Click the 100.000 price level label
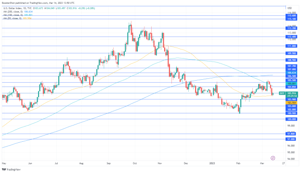 291,119
